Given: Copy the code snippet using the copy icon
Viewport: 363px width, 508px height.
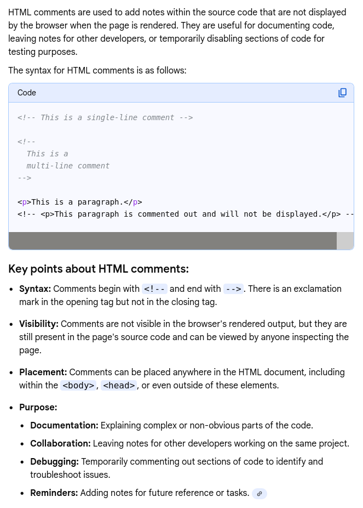Looking at the screenshot, I should 342,93.
